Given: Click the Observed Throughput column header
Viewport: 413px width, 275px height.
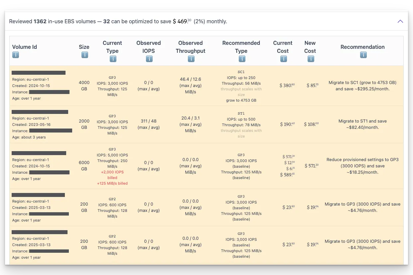Looking at the screenshot, I should pyautogui.click(x=191, y=47).
